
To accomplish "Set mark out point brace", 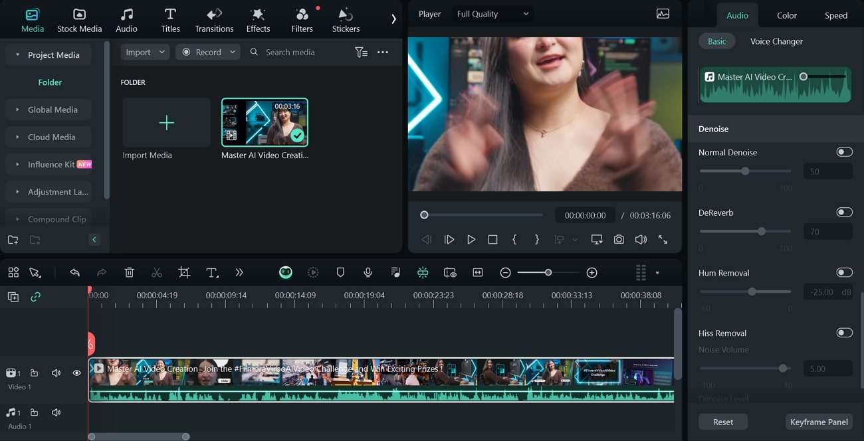I will [537, 239].
